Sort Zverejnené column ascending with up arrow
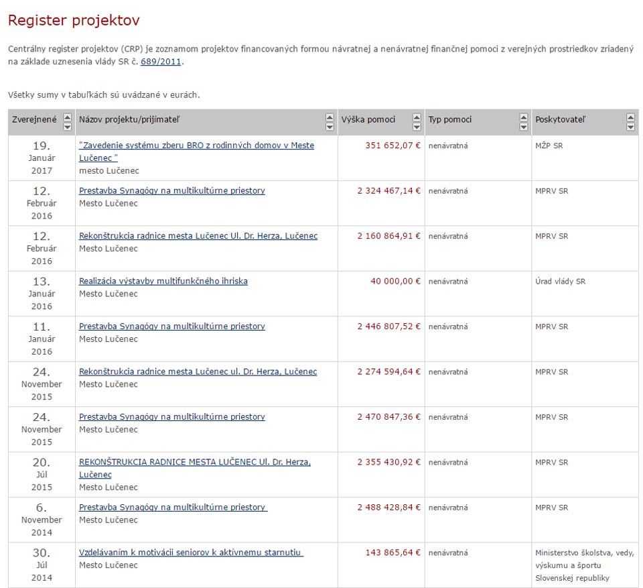Viewport: 643px width, 588px height. coord(67,117)
